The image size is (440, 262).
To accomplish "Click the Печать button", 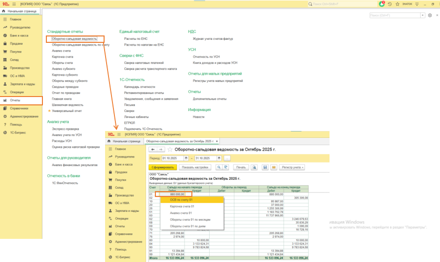I will click(241, 167).
